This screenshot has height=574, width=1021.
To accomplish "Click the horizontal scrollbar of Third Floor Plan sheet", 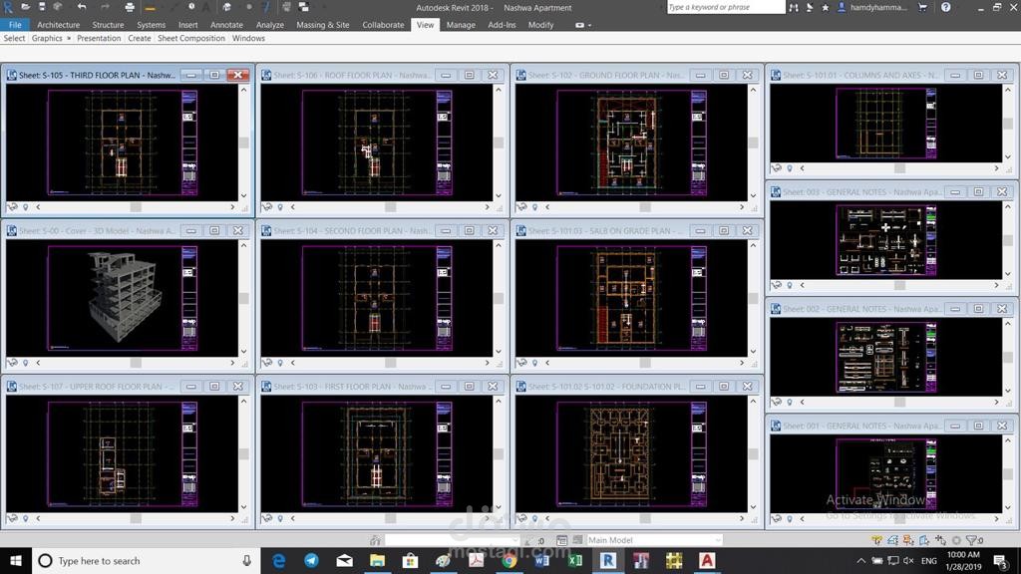I will click(x=136, y=207).
